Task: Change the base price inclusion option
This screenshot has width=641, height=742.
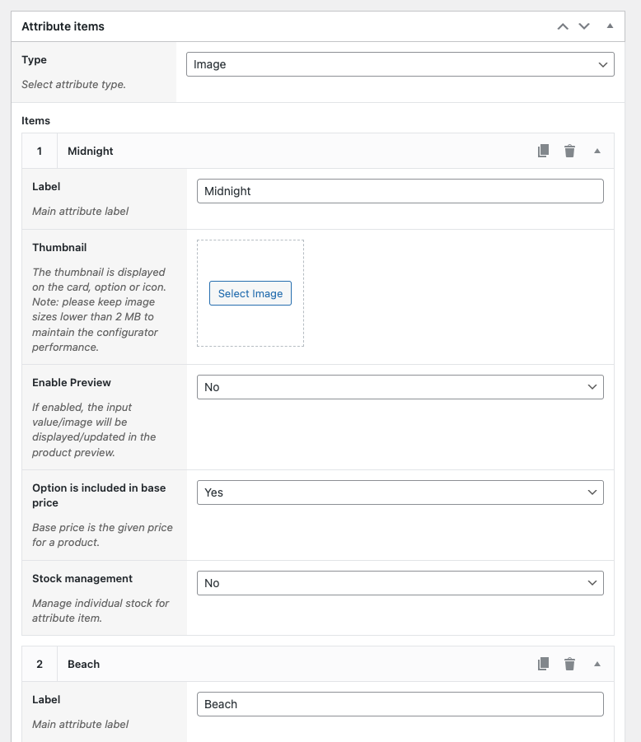Action: pos(400,492)
